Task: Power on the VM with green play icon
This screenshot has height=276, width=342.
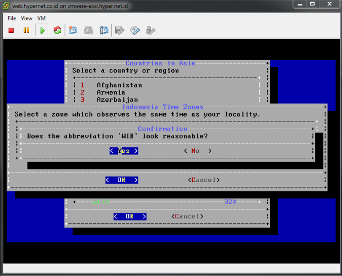Action: (x=42, y=30)
